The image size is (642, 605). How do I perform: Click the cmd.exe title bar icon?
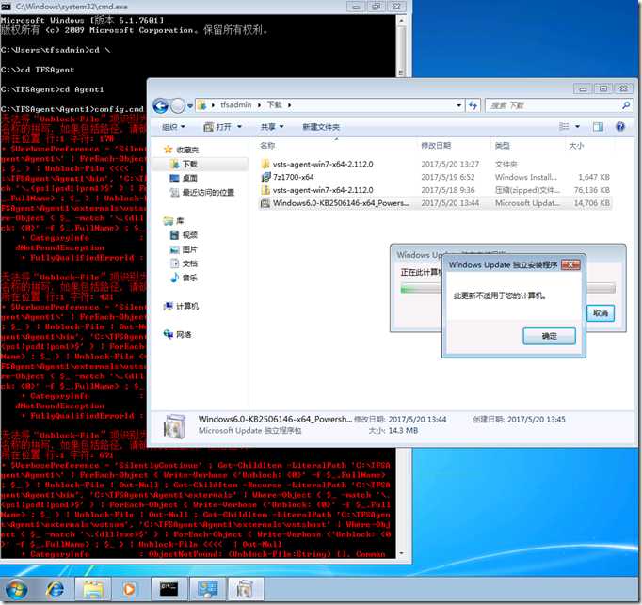pyautogui.click(x=7, y=7)
